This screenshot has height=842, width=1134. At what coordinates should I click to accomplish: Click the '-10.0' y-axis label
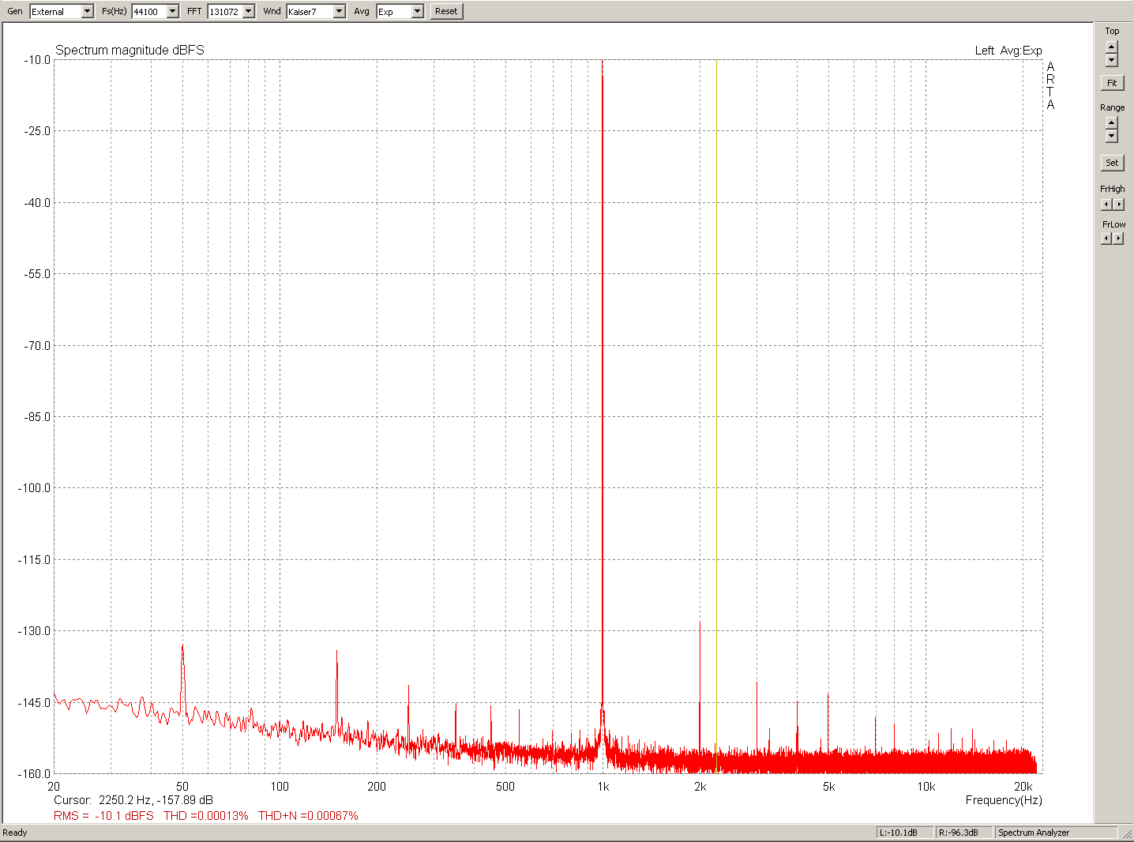[37, 60]
